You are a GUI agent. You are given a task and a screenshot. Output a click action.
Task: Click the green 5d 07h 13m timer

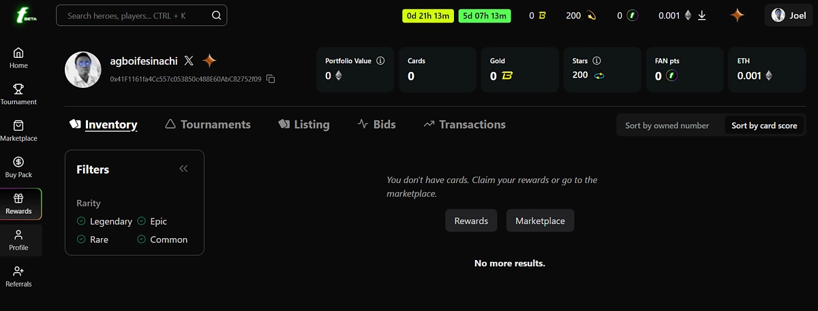click(485, 15)
